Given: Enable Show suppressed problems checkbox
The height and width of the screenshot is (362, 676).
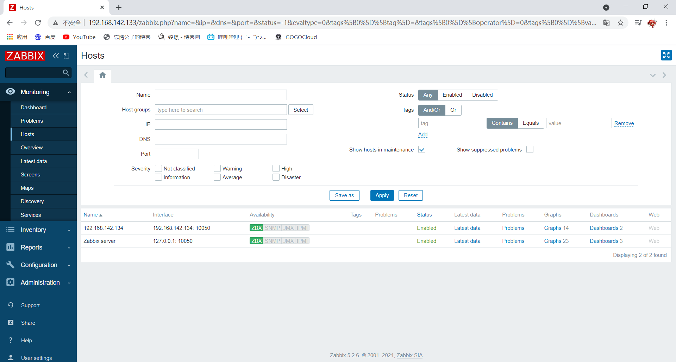Looking at the screenshot, I should (530, 149).
